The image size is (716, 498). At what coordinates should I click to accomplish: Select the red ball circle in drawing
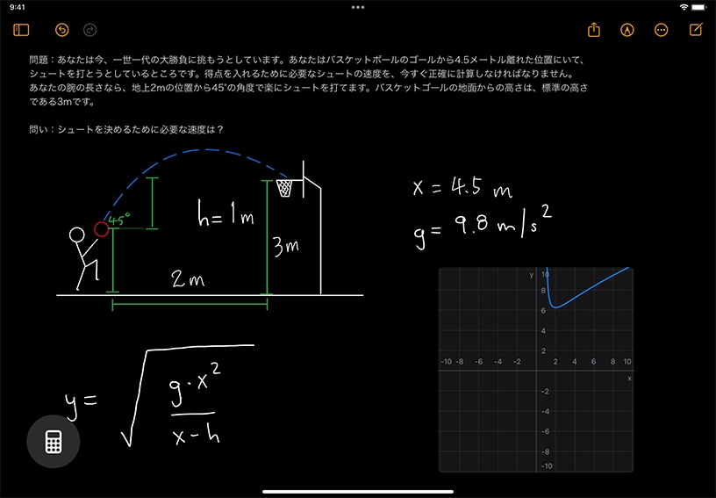point(101,229)
